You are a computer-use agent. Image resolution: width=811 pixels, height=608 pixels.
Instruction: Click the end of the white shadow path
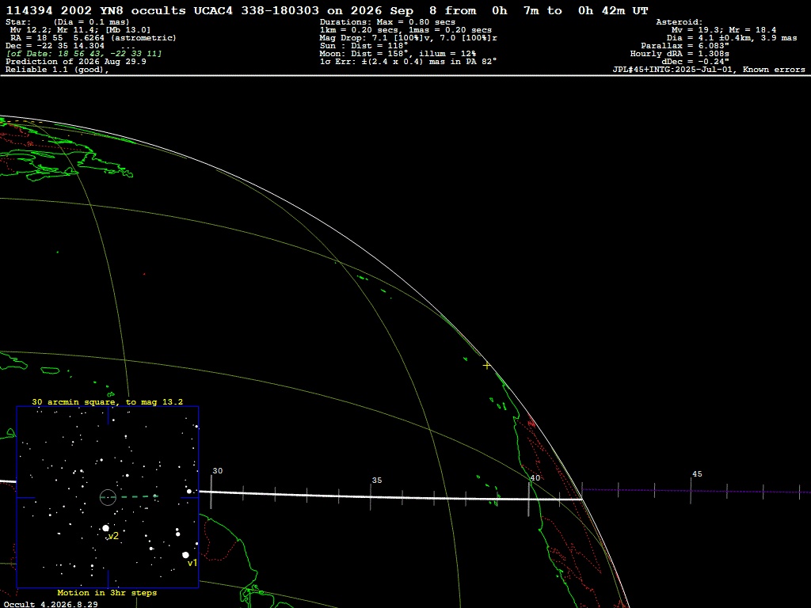point(582,499)
